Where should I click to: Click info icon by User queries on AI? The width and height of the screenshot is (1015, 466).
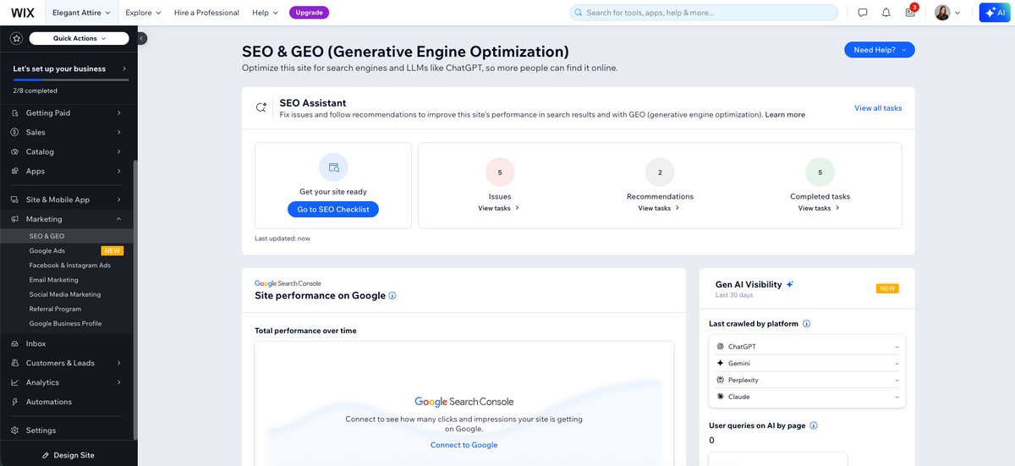pyautogui.click(x=814, y=425)
